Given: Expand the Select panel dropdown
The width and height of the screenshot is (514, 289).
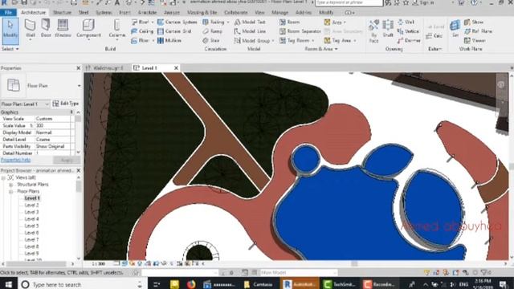Looking at the screenshot, I should 10,49.
